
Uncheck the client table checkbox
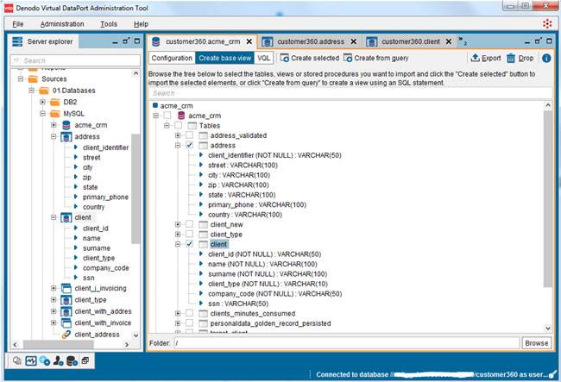(189, 244)
